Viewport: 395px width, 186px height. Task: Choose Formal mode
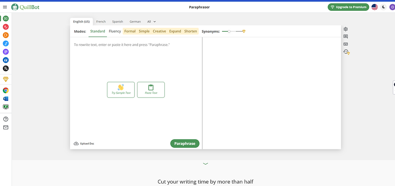[x=130, y=31]
